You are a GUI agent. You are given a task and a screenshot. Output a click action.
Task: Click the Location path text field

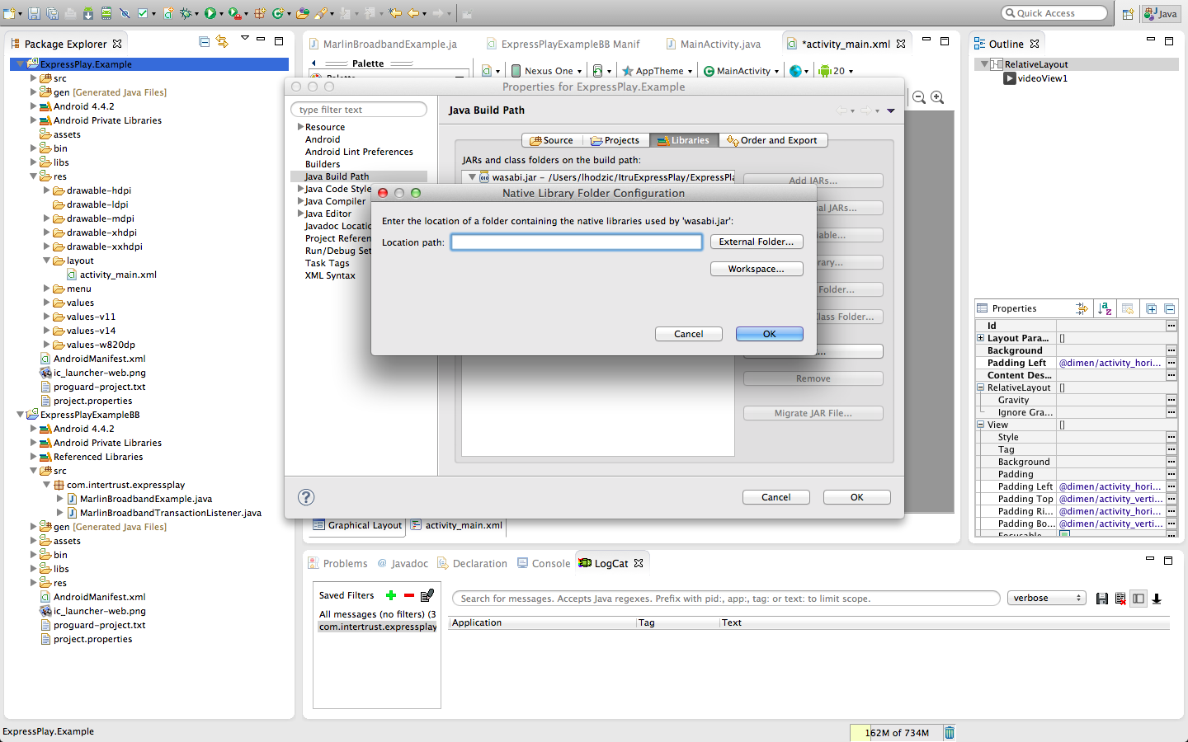coord(576,242)
